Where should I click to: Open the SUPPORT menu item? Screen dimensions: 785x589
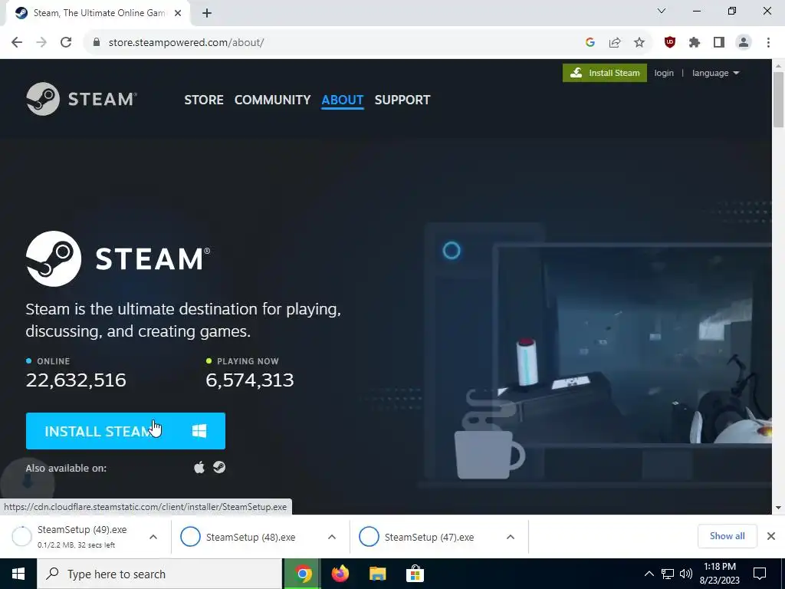pyautogui.click(x=402, y=100)
